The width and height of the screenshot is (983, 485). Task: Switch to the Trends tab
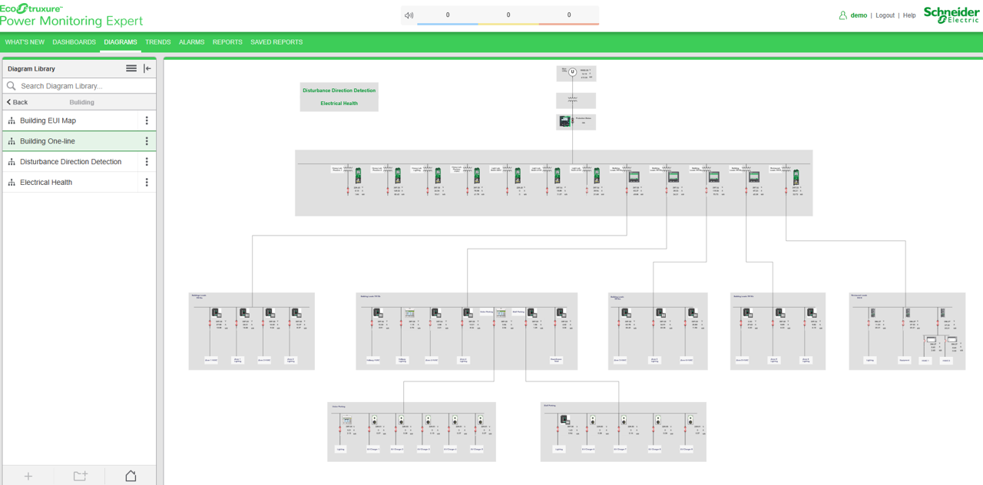pyautogui.click(x=157, y=42)
